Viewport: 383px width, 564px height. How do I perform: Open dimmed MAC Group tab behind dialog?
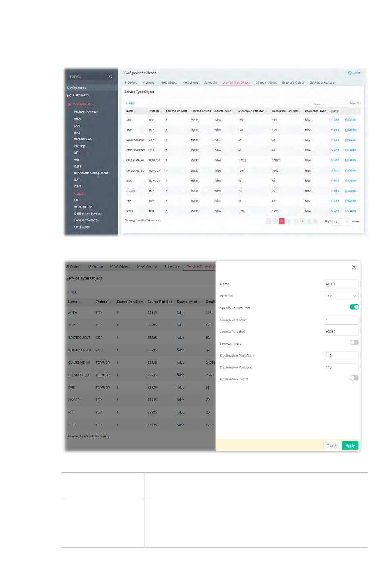point(147,266)
